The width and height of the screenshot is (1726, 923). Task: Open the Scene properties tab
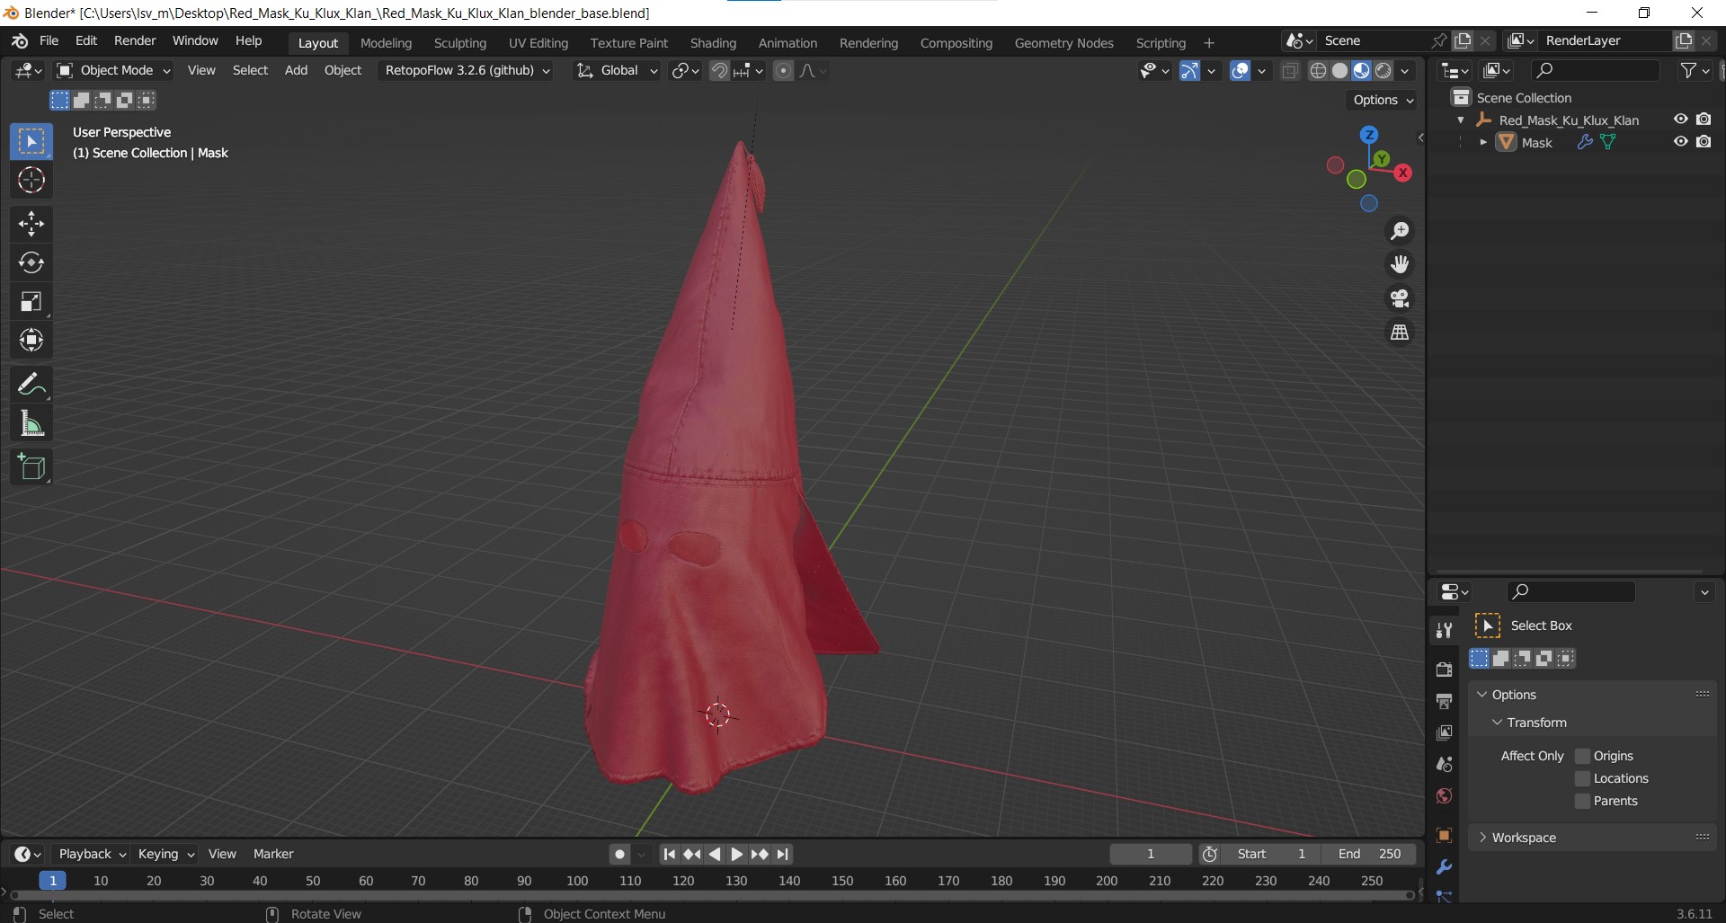(x=1445, y=764)
